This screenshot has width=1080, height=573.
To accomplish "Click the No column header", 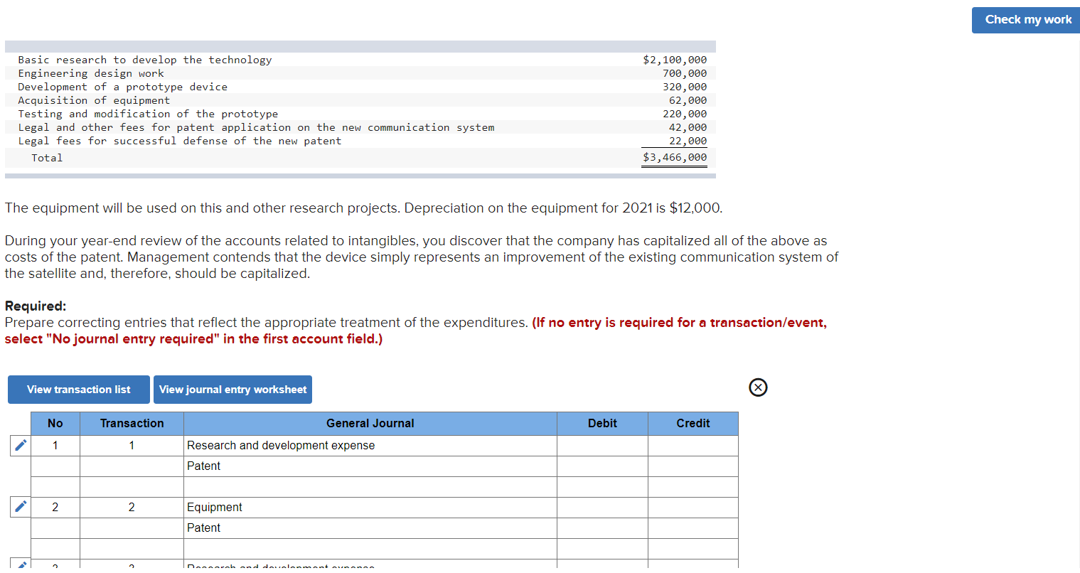I will point(55,423).
